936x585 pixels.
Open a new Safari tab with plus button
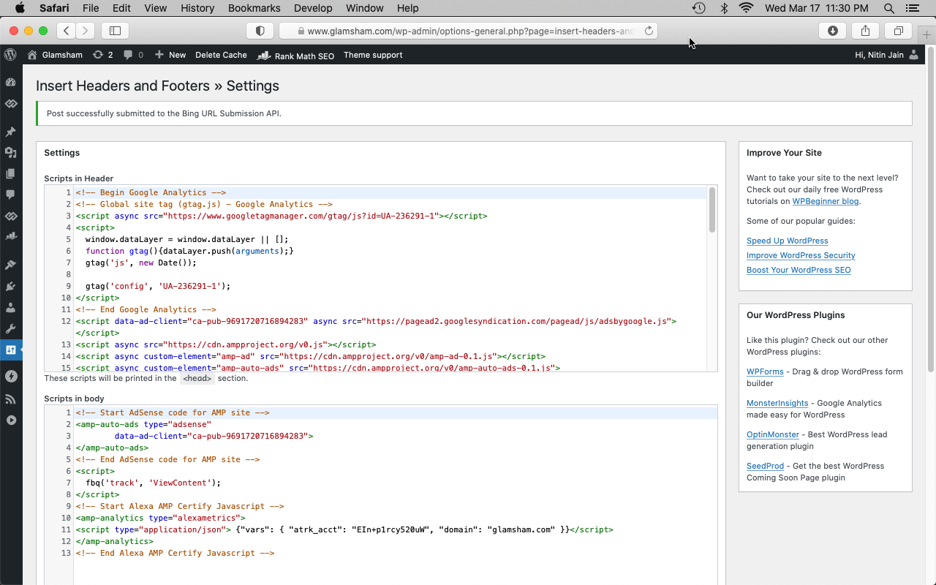tap(927, 34)
